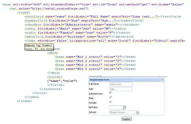This screenshot has height=124, width=191.
Task: Collapse the Registration form panel
Action: (162, 80)
